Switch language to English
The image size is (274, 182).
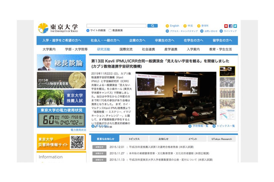point(174,26)
